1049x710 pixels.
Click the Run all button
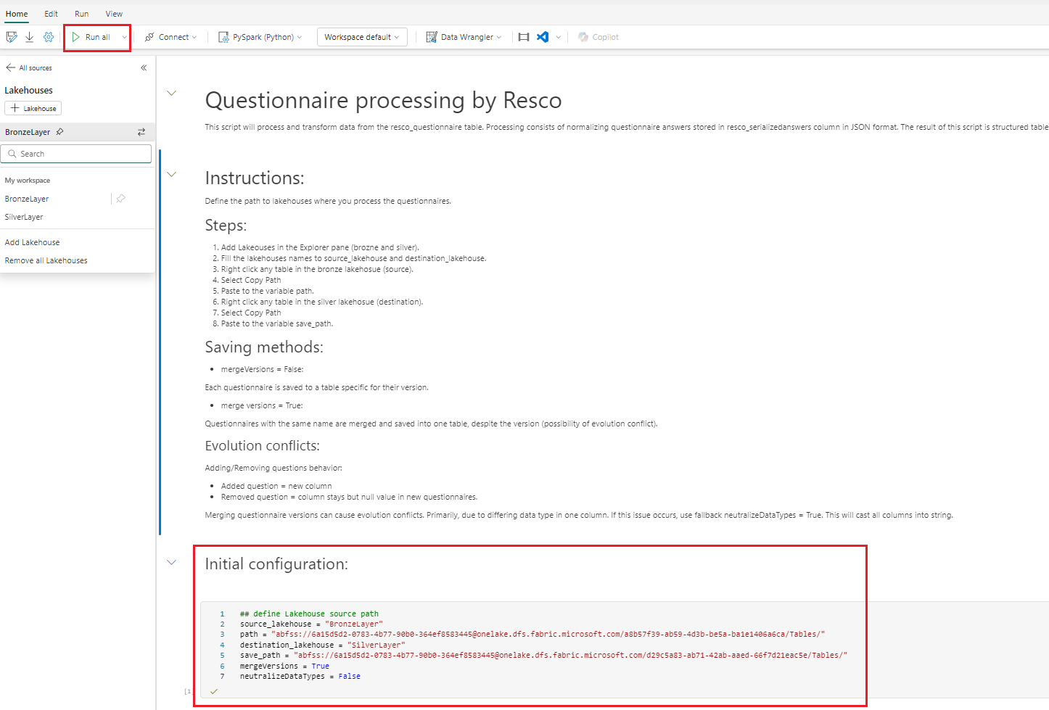(x=91, y=37)
